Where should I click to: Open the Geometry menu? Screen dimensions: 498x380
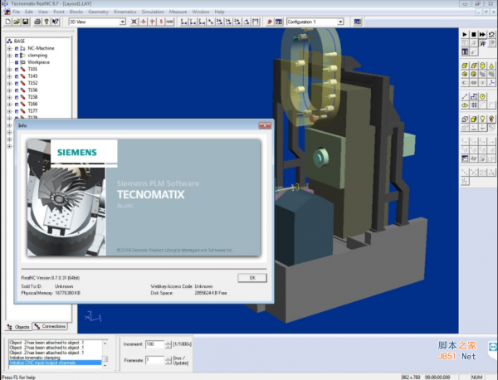[98, 12]
